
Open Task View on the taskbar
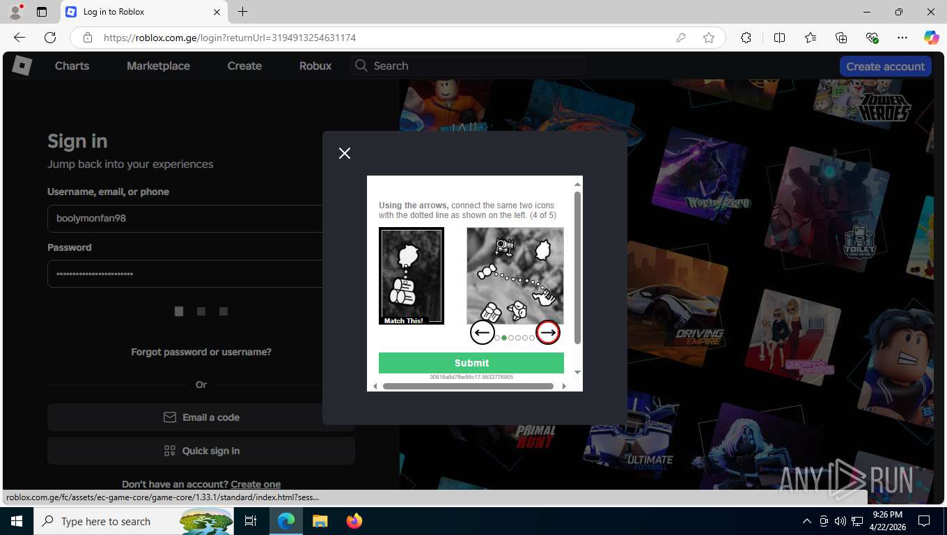point(251,521)
